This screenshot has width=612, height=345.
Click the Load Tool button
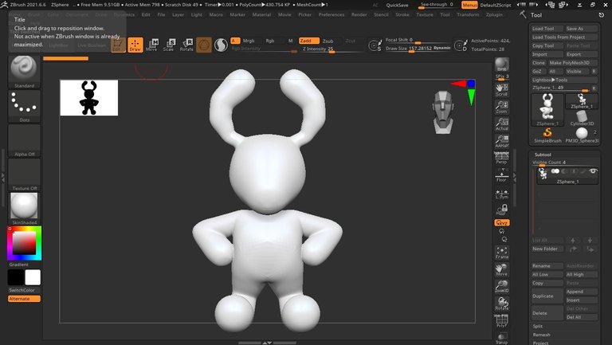547,29
